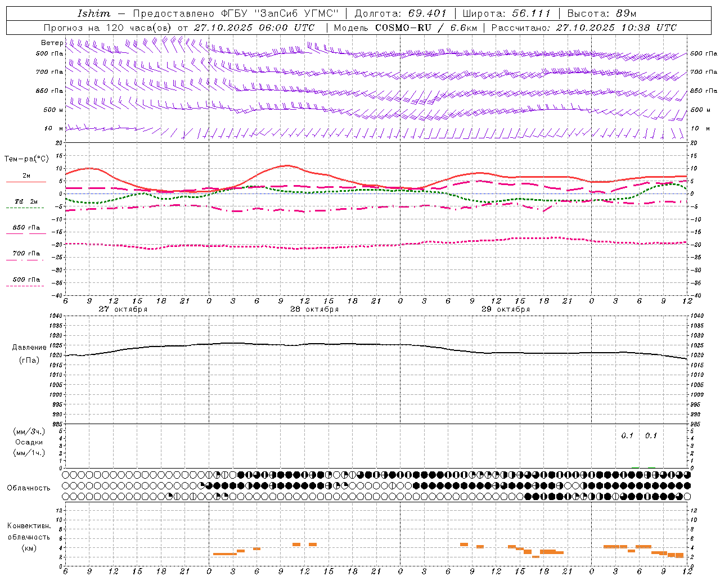720x576 pixels.
Task: Click "-40" on the left temperature axis
Action: pyautogui.click(x=56, y=295)
